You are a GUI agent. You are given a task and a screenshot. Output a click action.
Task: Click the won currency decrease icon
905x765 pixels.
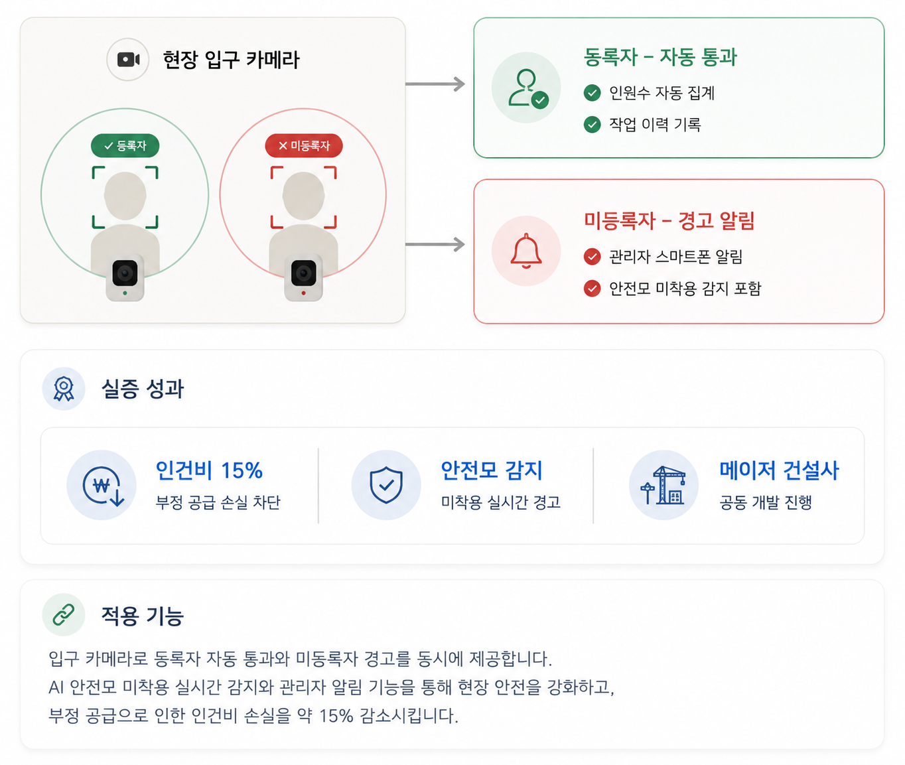[102, 485]
